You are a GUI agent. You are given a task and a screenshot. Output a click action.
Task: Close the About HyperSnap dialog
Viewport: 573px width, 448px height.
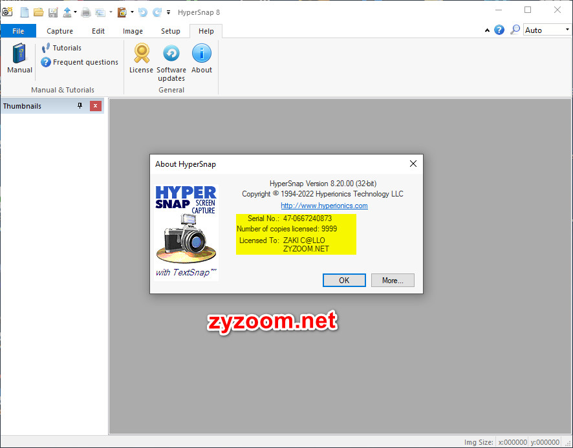[x=413, y=164]
